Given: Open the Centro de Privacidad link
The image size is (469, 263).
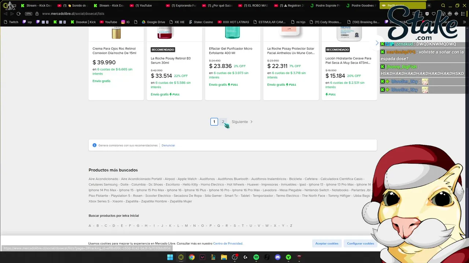Looking at the screenshot, I should pos(228,243).
